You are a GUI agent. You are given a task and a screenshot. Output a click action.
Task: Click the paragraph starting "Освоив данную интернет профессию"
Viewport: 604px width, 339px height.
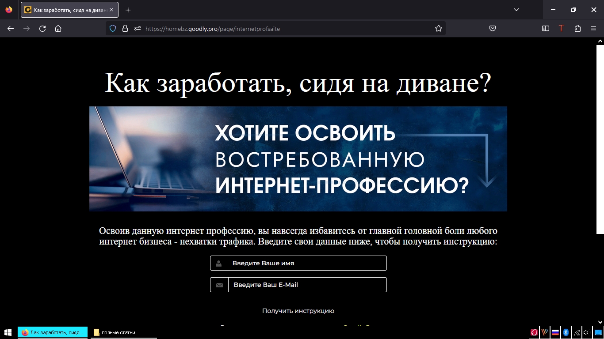(298, 236)
